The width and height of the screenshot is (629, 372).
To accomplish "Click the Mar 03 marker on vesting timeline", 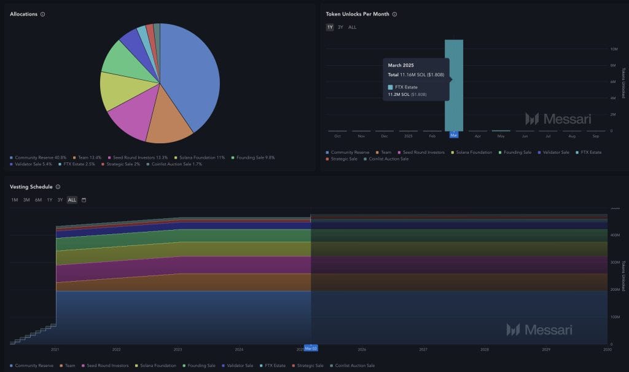I will [x=311, y=348].
